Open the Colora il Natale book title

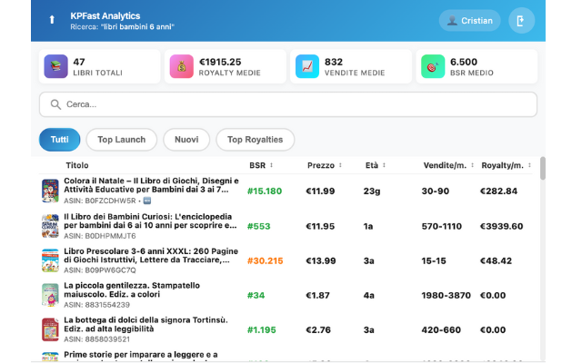(x=151, y=185)
